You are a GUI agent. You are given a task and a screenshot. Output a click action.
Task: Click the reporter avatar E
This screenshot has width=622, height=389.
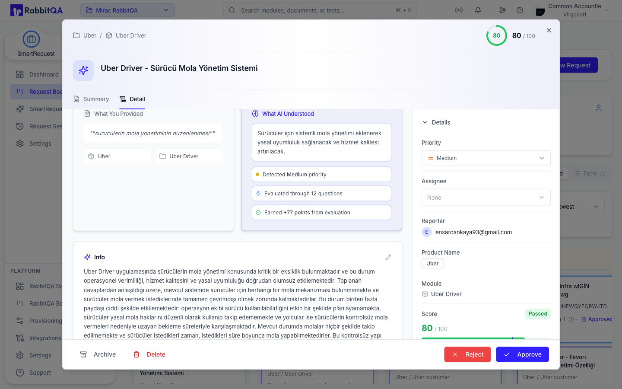[x=427, y=232]
